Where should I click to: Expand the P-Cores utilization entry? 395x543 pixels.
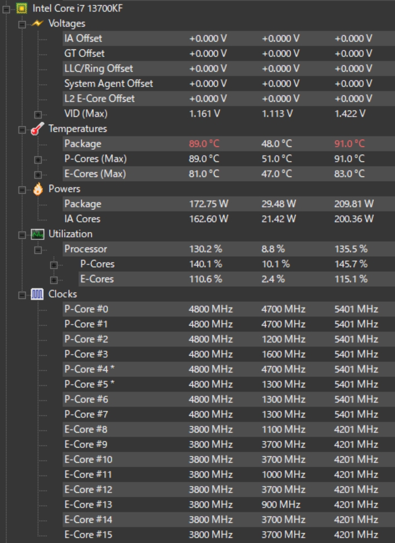[53, 265]
